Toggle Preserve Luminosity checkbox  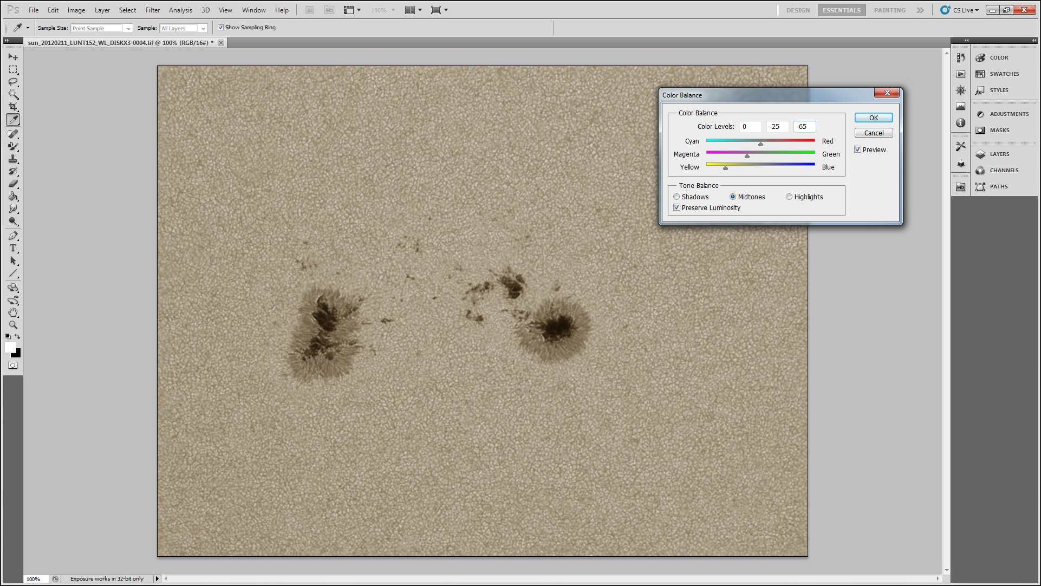pos(677,207)
